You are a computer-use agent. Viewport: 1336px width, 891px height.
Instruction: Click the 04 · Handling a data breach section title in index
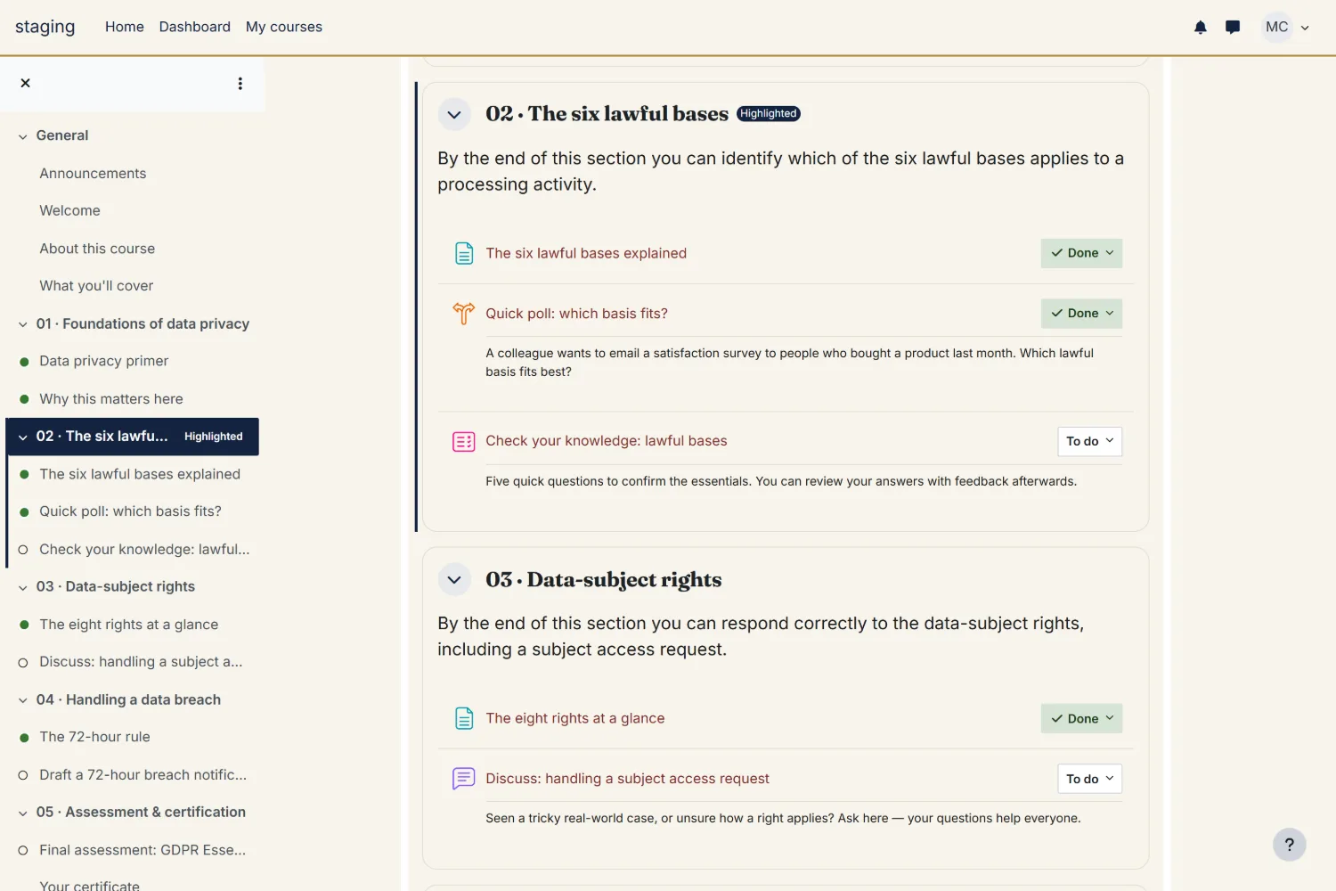click(128, 700)
